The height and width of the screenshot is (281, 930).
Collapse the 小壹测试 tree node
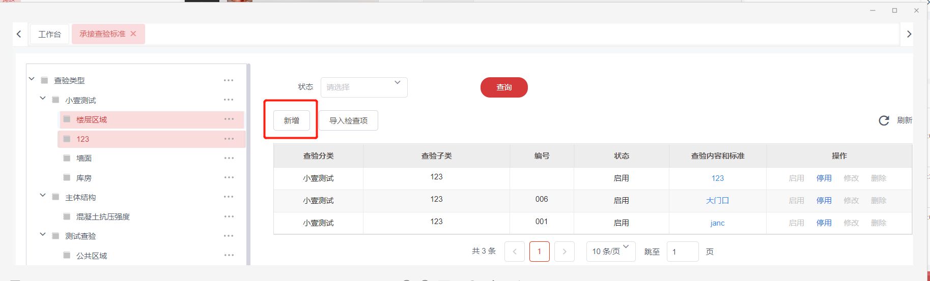[43, 98]
